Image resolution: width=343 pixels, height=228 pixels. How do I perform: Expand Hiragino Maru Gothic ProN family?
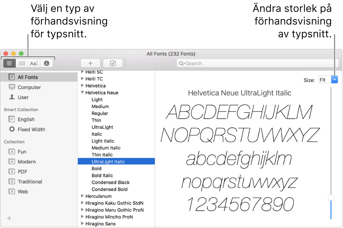click(83, 210)
